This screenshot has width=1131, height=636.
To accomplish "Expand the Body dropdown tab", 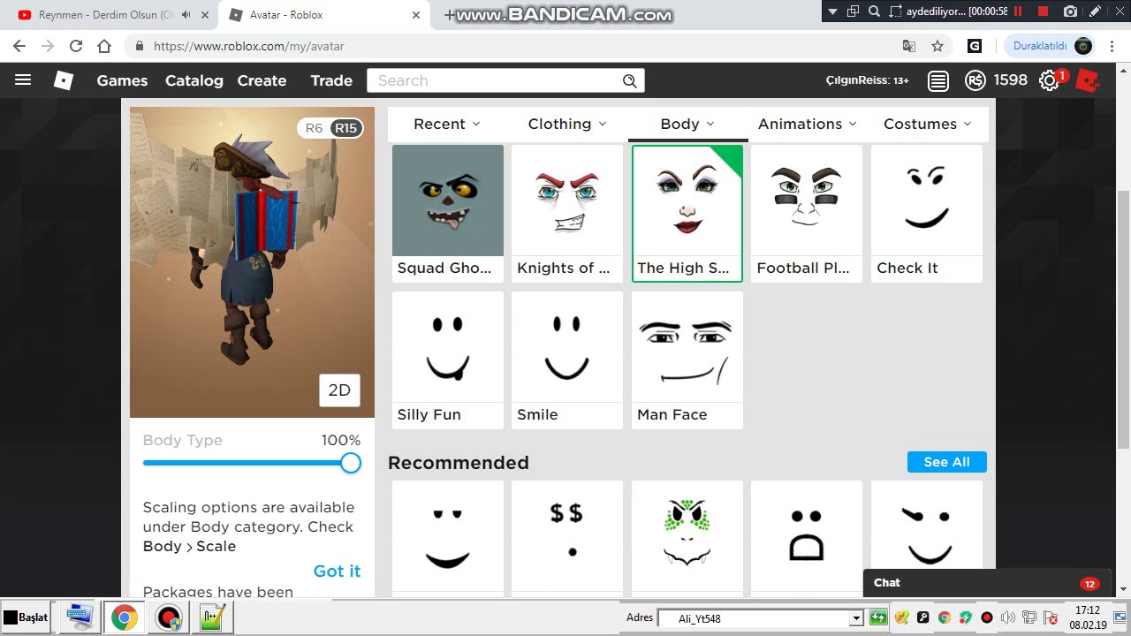I will pyautogui.click(x=687, y=124).
